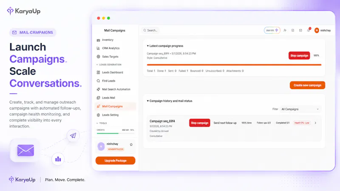The height and width of the screenshot is (191, 340).
Task: Click the credits progress bar
Action: pos(115,133)
